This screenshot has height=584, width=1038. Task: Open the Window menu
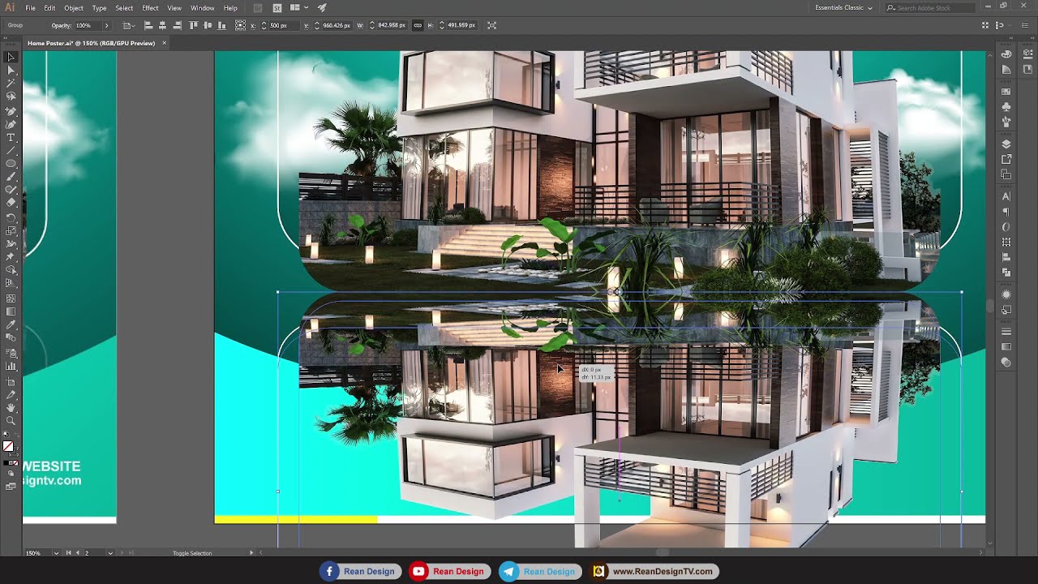(202, 7)
